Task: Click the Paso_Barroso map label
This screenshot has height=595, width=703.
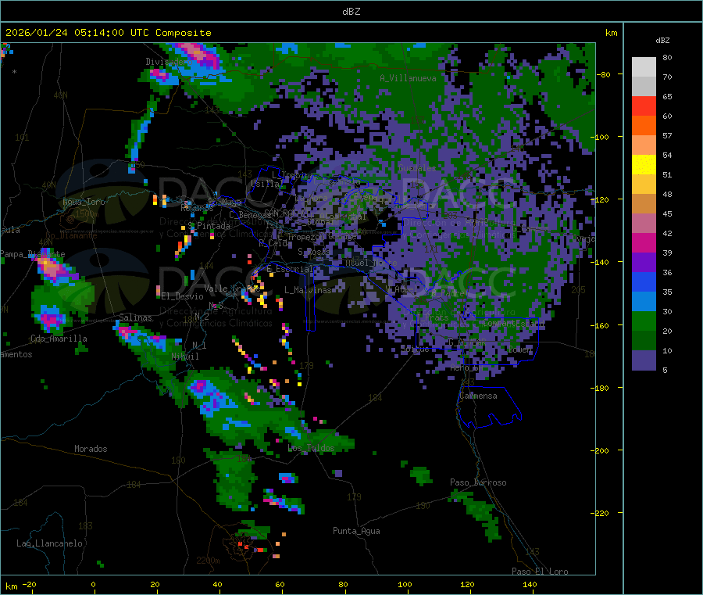Action: click(x=478, y=482)
